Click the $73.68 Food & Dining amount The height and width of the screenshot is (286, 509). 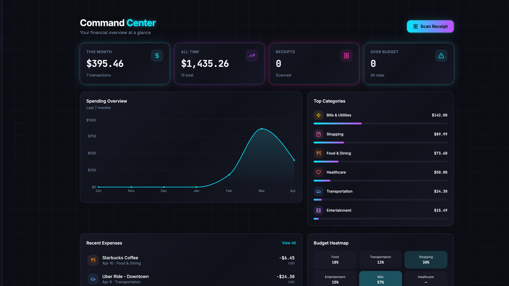(441, 153)
